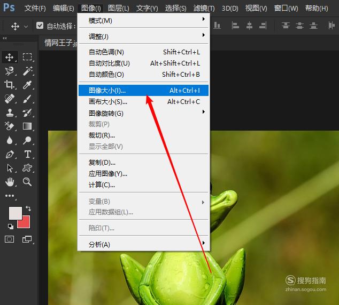This screenshot has width=339, height=305.
Task: Choose 复制(D)... menu item
Action: 143,162
